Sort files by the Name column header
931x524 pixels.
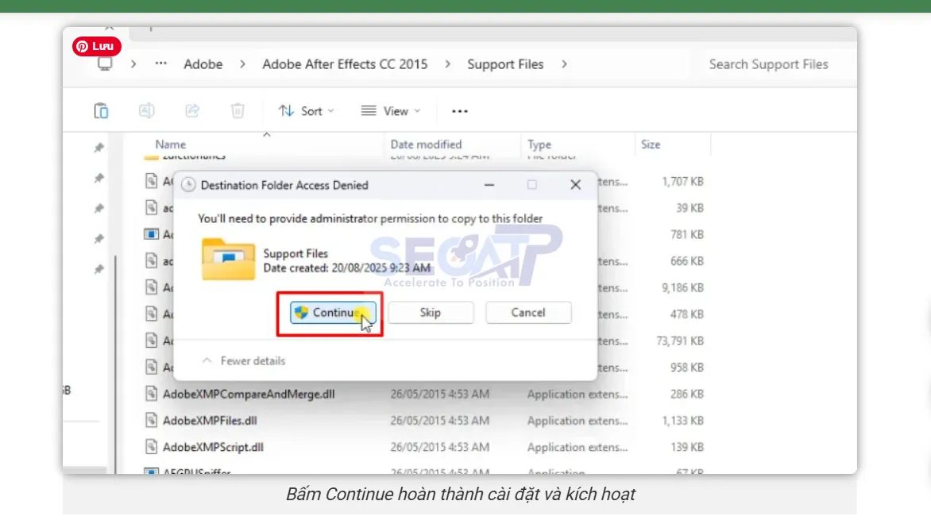169,144
